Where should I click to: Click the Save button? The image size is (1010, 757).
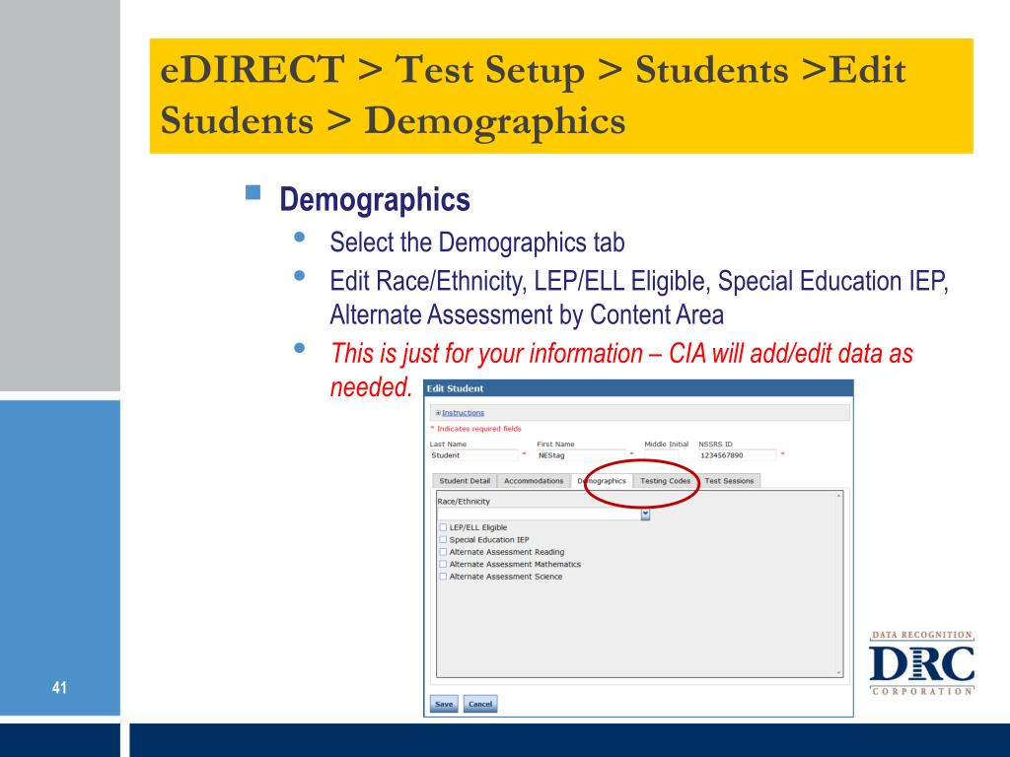pos(444,704)
